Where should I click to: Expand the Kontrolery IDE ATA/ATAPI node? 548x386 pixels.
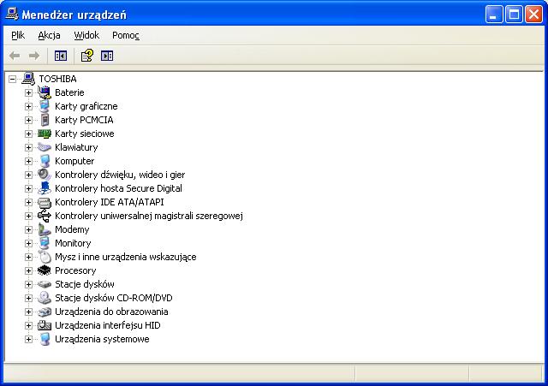[x=28, y=202]
